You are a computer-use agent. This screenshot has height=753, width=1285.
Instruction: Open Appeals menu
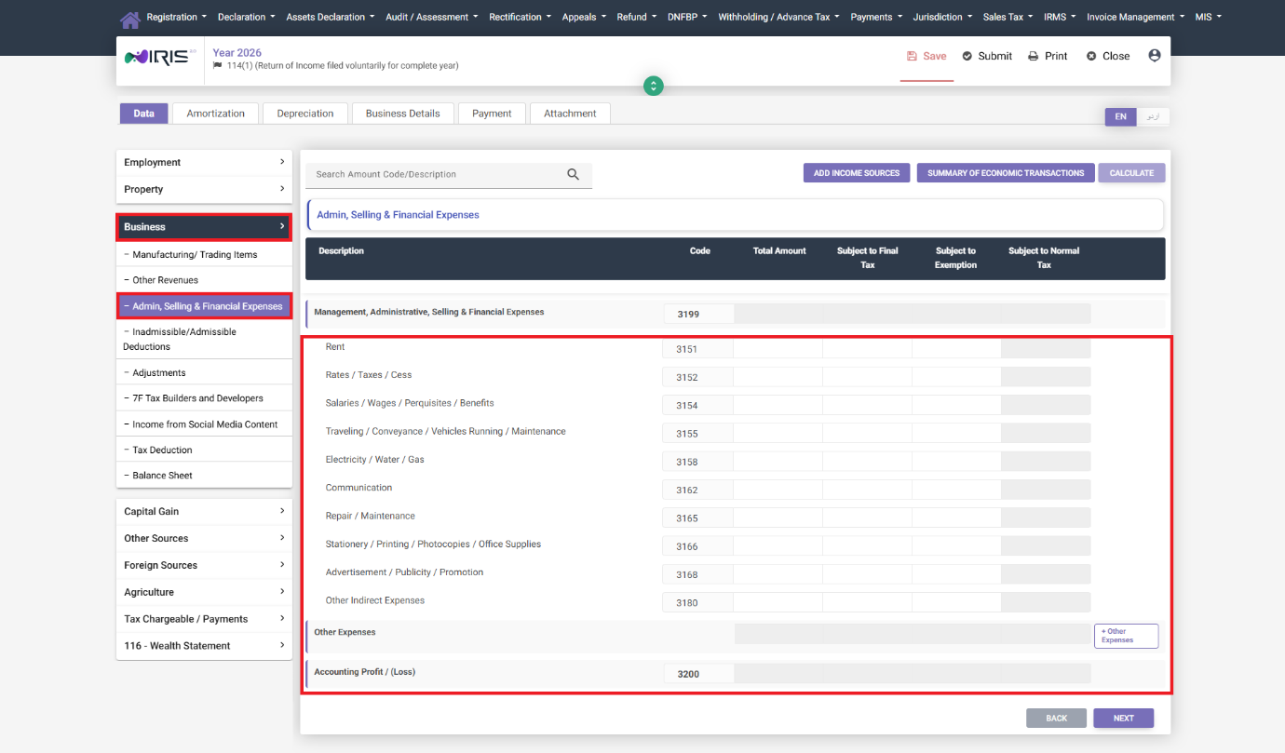click(x=584, y=17)
